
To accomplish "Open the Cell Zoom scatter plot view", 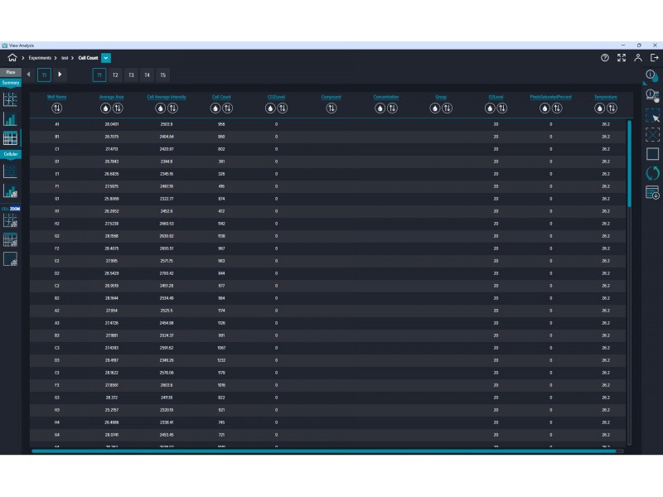I will pyautogui.click(x=10, y=220).
